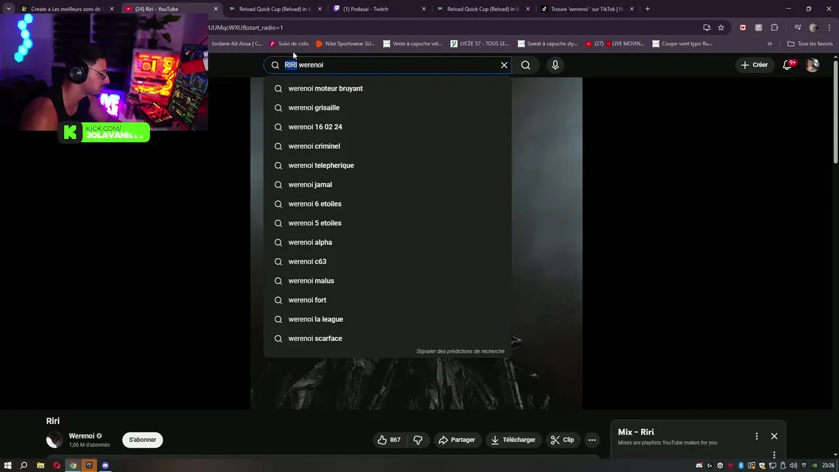Open the Extensions puzzle icon
Image resolution: width=839 pixels, height=472 pixels.
click(x=774, y=28)
